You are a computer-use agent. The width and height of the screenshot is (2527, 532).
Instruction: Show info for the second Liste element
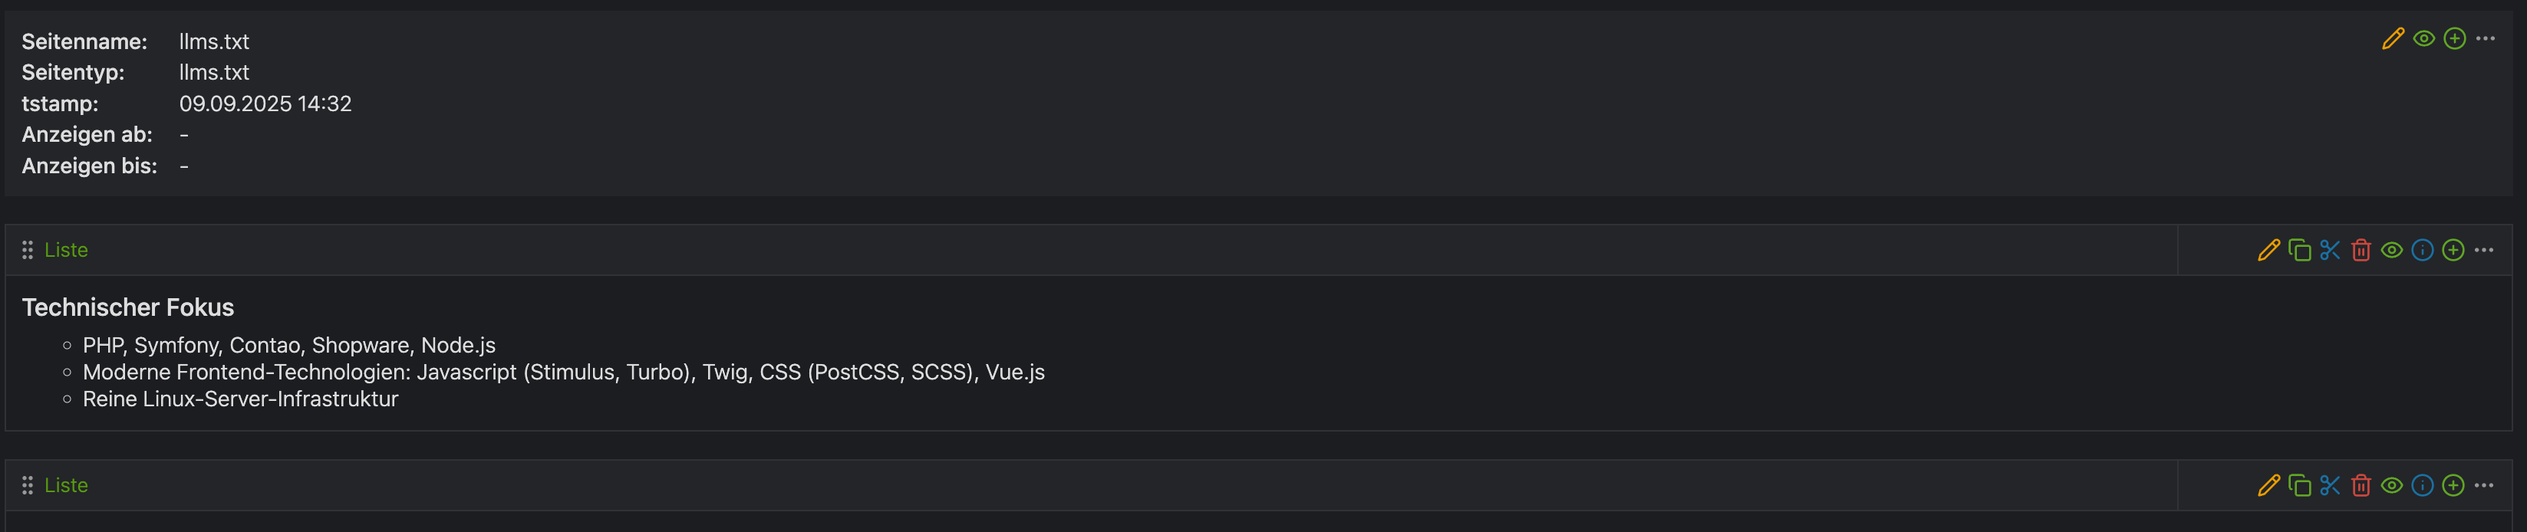coord(2422,486)
